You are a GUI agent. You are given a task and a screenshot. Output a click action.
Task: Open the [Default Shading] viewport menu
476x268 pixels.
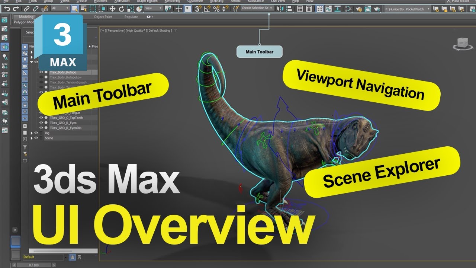tap(160, 31)
